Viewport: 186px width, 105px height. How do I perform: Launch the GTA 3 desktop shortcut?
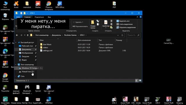(114, 100)
